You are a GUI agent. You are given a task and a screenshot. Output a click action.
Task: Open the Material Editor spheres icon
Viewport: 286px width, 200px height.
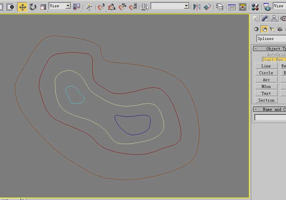click(255, 7)
